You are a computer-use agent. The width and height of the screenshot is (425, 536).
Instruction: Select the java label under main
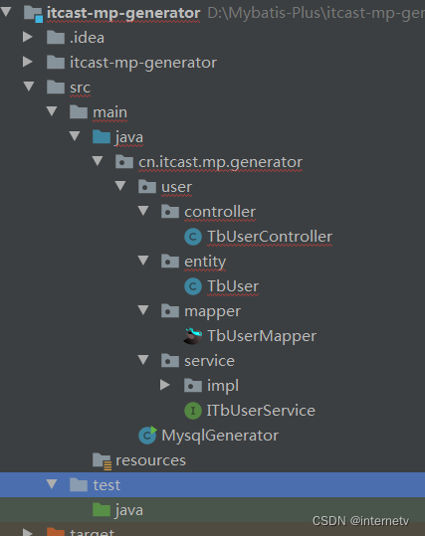point(129,137)
